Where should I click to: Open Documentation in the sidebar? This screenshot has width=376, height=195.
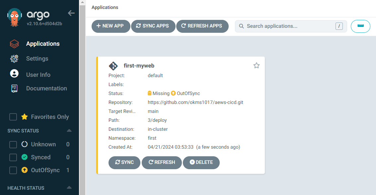point(46,88)
